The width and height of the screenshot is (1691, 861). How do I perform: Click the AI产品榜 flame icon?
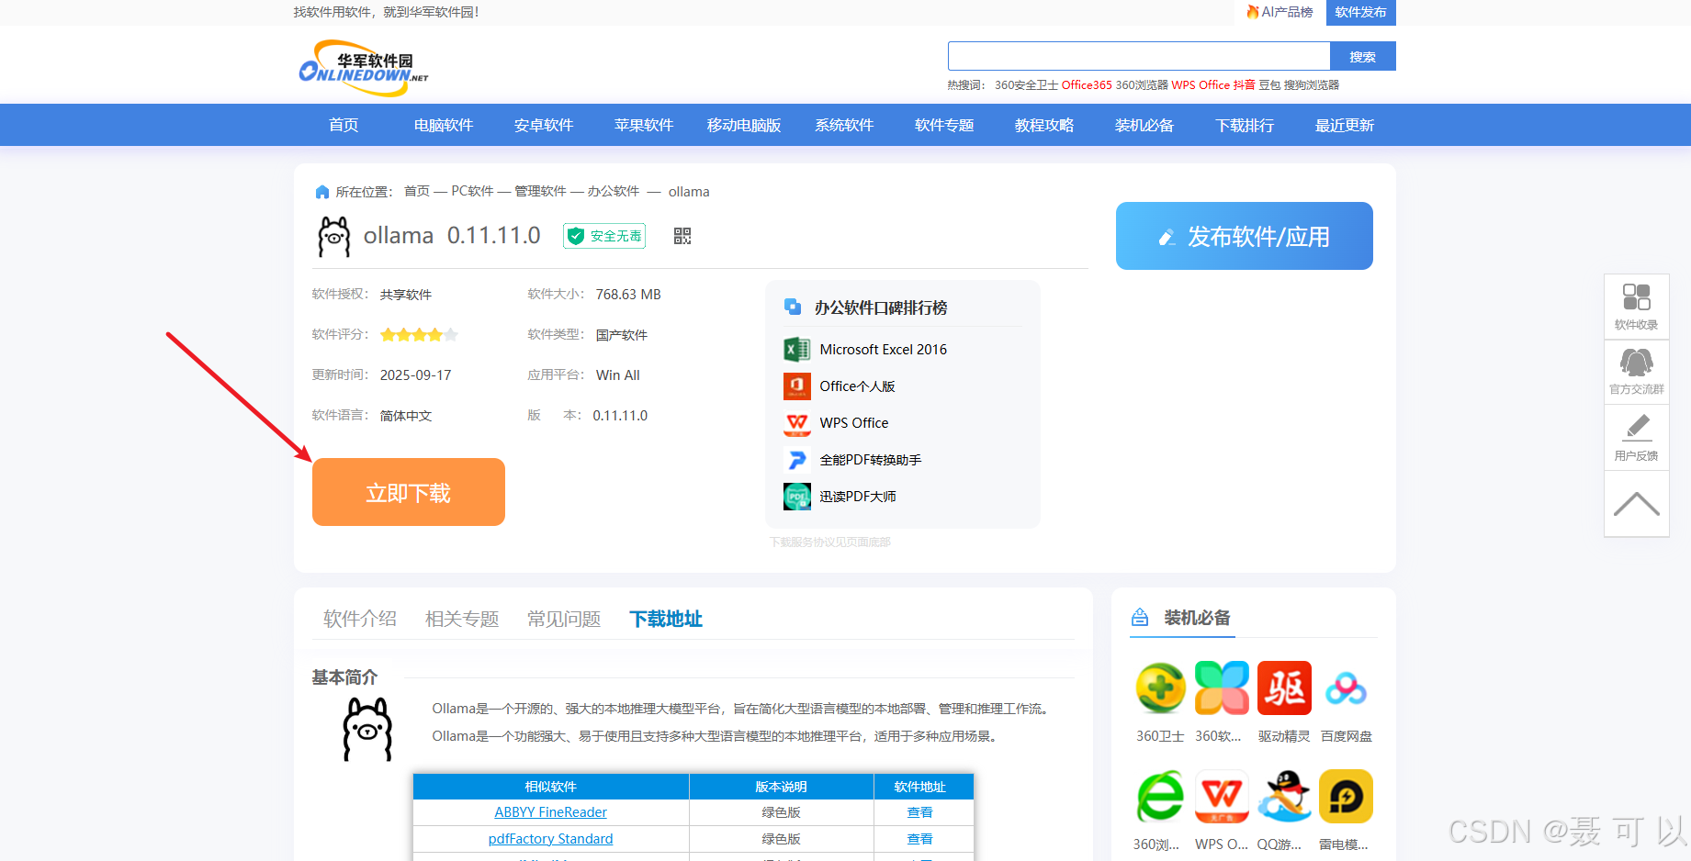point(1253,12)
